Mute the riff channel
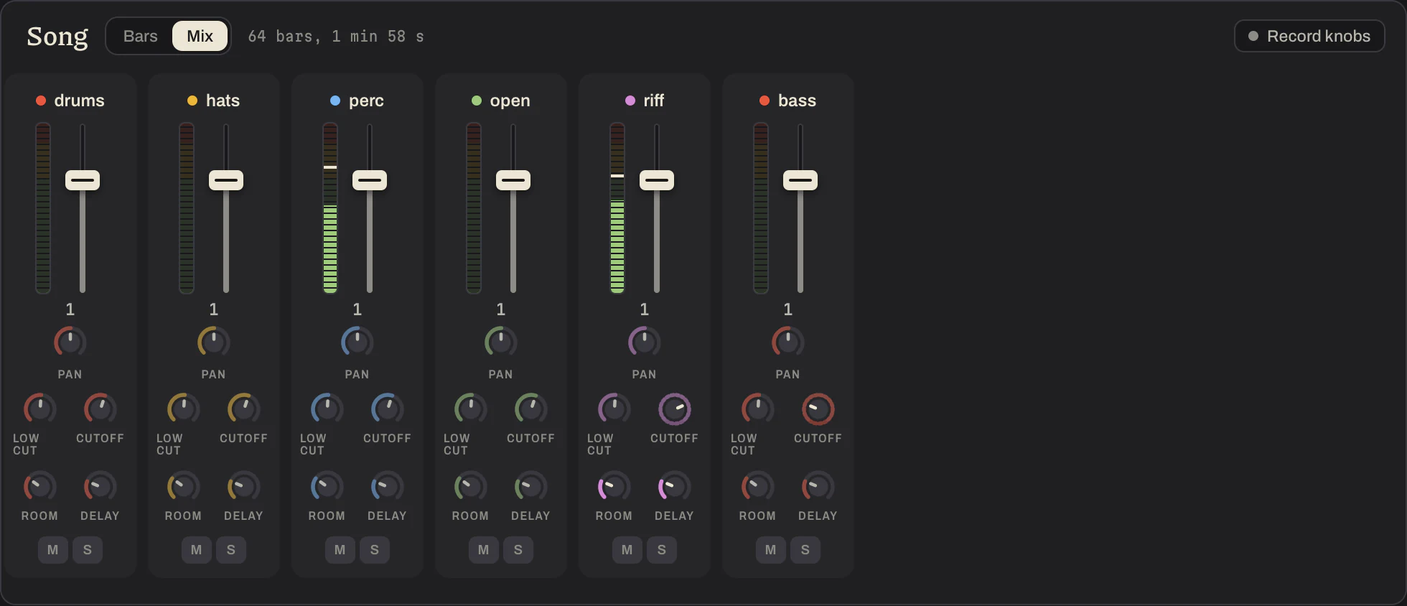 627,550
